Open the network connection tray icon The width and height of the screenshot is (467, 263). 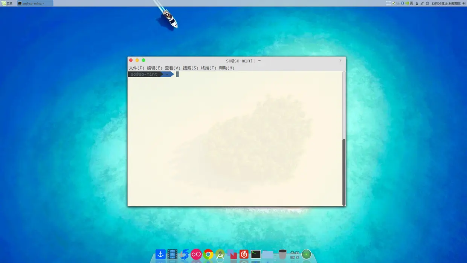coord(422,3)
